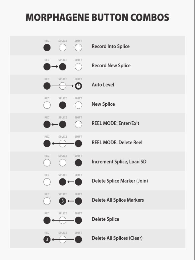Click the "REEL MODE: Delete Reel" label
Viewport: 195px width, 260px height.
(x=117, y=142)
